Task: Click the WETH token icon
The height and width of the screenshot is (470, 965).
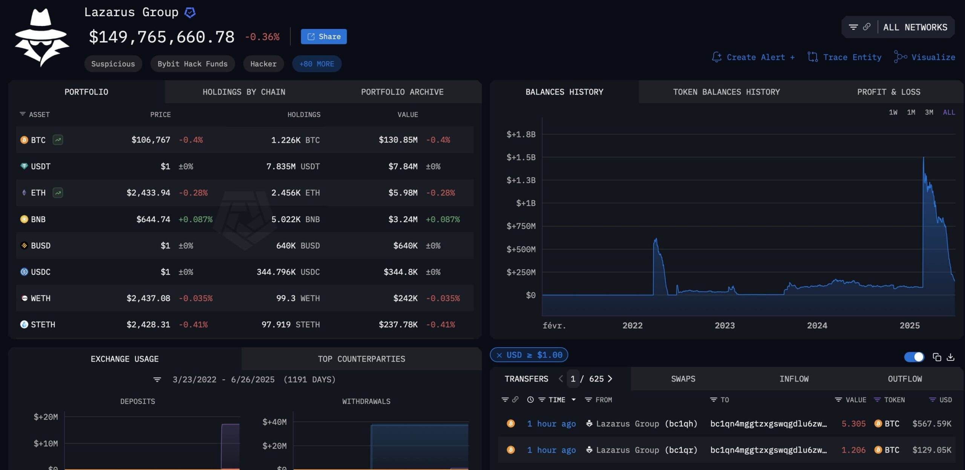Action: click(24, 298)
